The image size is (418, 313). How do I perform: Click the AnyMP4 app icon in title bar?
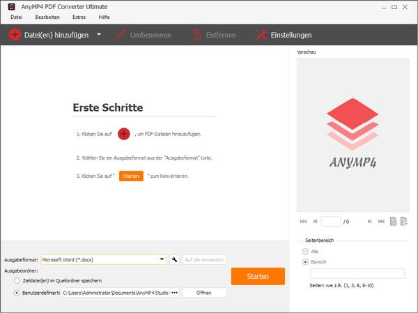point(11,7)
